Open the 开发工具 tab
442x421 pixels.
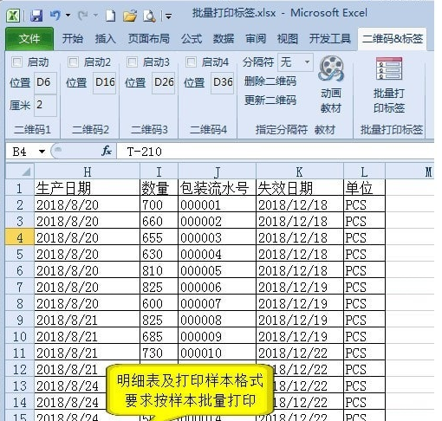(x=330, y=38)
